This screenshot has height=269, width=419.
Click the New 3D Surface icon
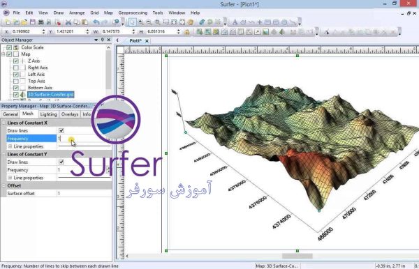[282, 32]
